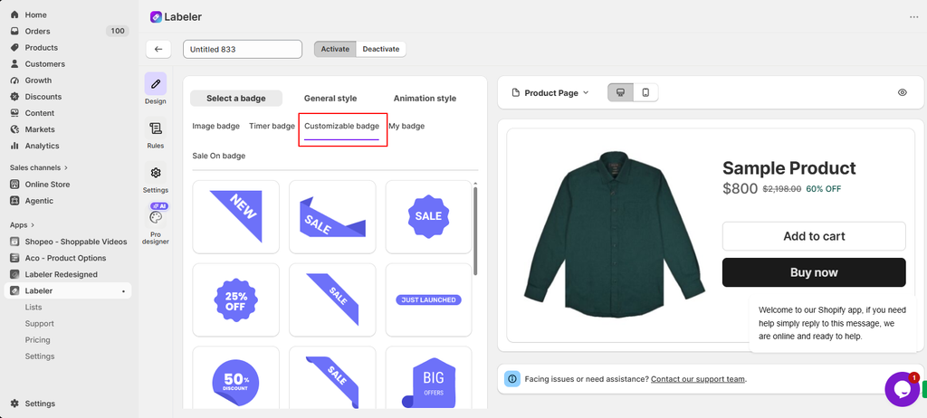The width and height of the screenshot is (927, 418).
Task: Switch to the Animation style tab
Action: pyautogui.click(x=425, y=98)
